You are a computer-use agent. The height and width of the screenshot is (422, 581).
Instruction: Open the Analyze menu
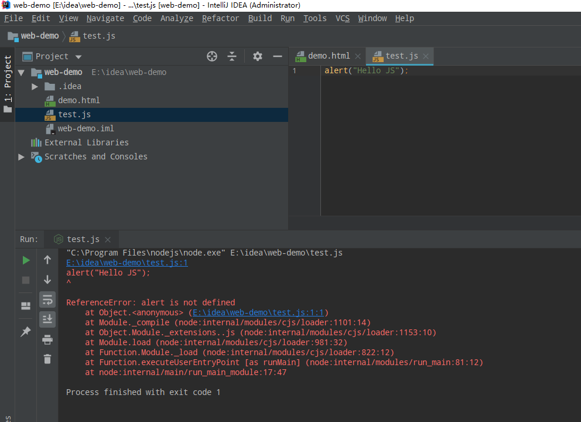point(177,18)
